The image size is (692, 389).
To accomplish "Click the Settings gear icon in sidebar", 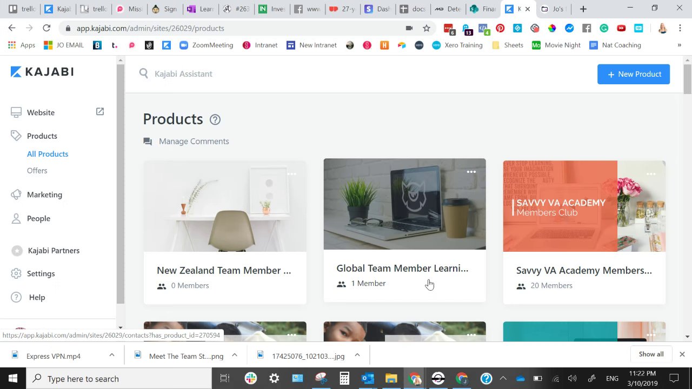I will pos(16,273).
